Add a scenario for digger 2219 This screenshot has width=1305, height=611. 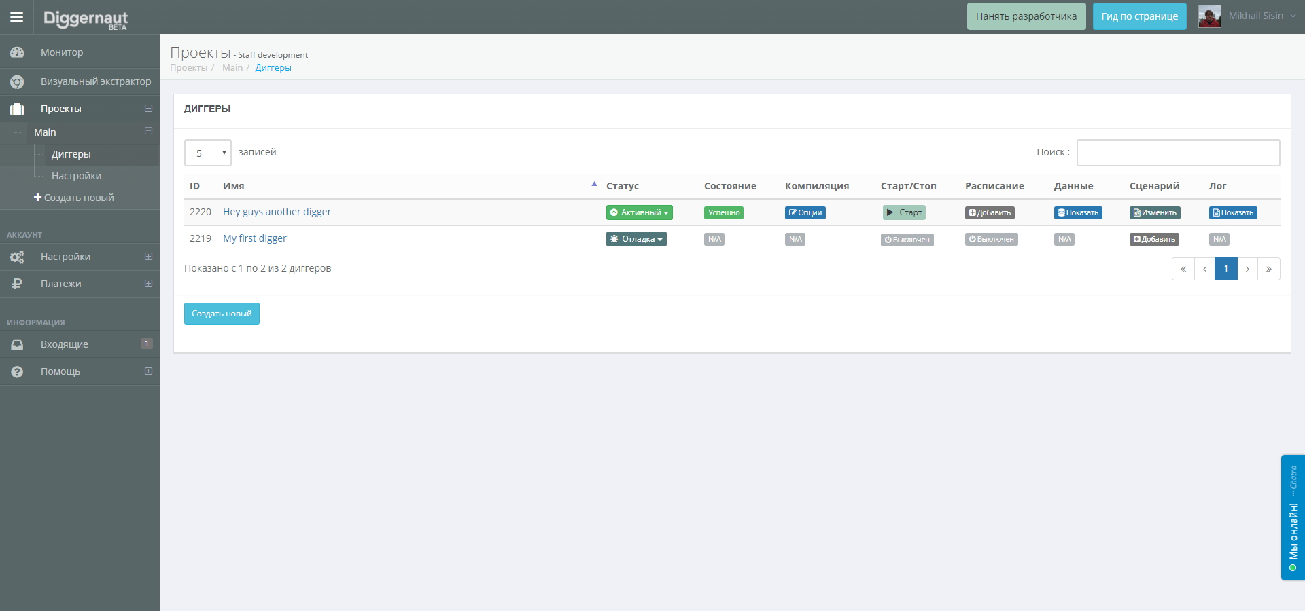(1154, 239)
